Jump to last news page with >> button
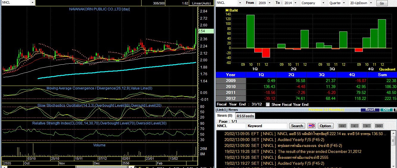 tap(379, 126)
